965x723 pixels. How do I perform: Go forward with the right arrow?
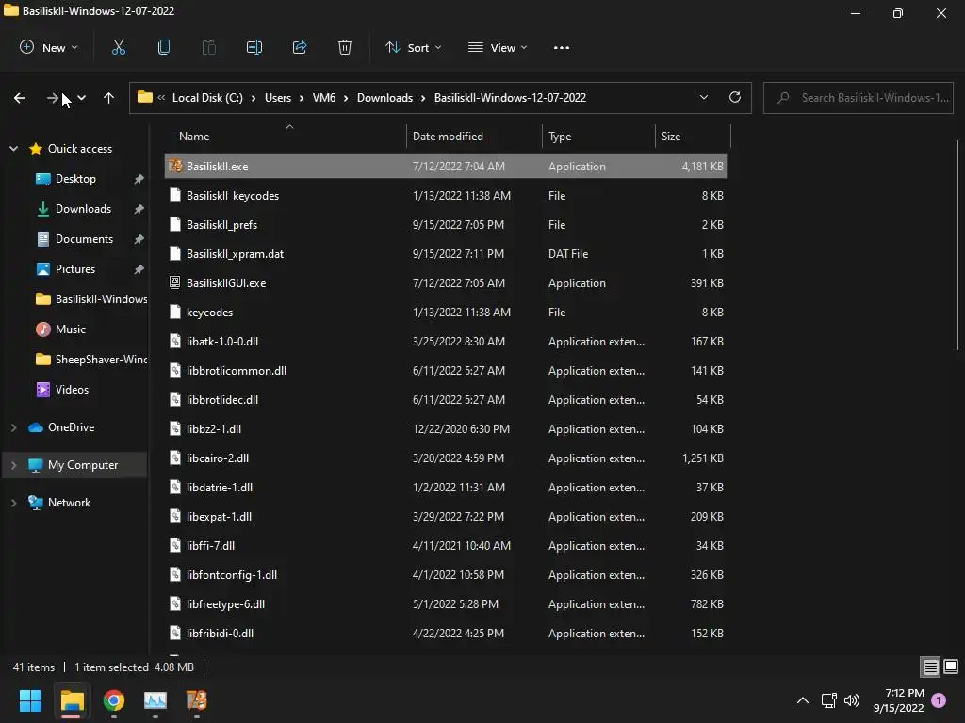coord(53,98)
